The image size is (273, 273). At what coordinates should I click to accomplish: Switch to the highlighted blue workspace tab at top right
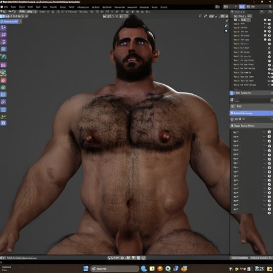point(242,7)
